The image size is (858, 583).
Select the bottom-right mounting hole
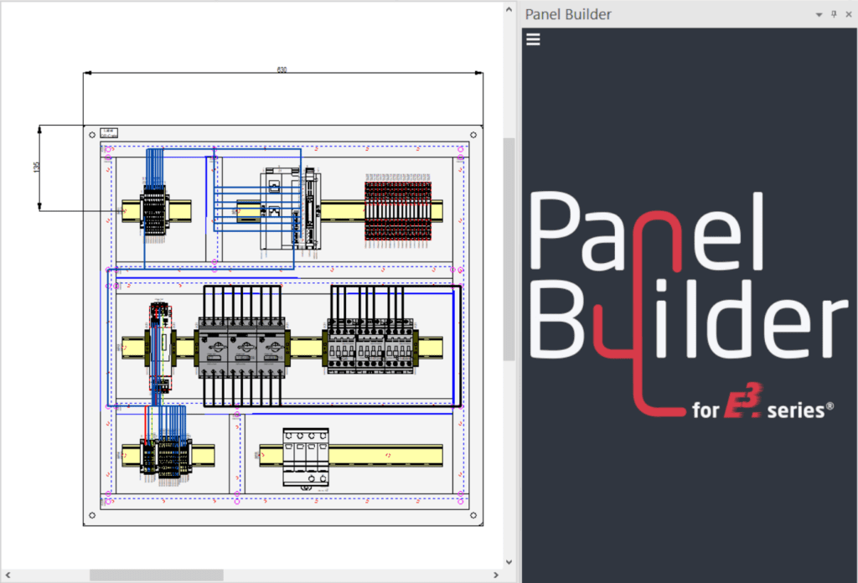pos(473,515)
